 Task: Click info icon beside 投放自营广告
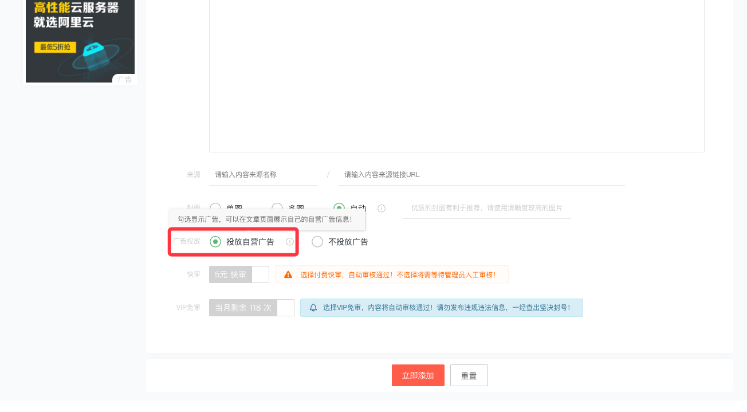click(x=290, y=242)
